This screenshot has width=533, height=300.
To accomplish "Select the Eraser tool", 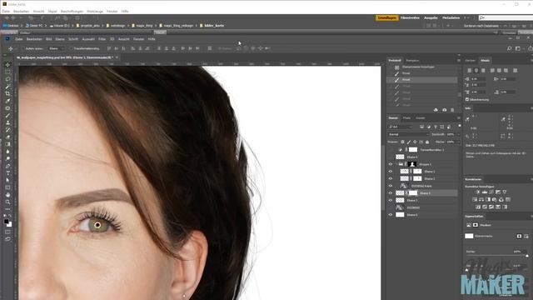I will tap(7, 137).
